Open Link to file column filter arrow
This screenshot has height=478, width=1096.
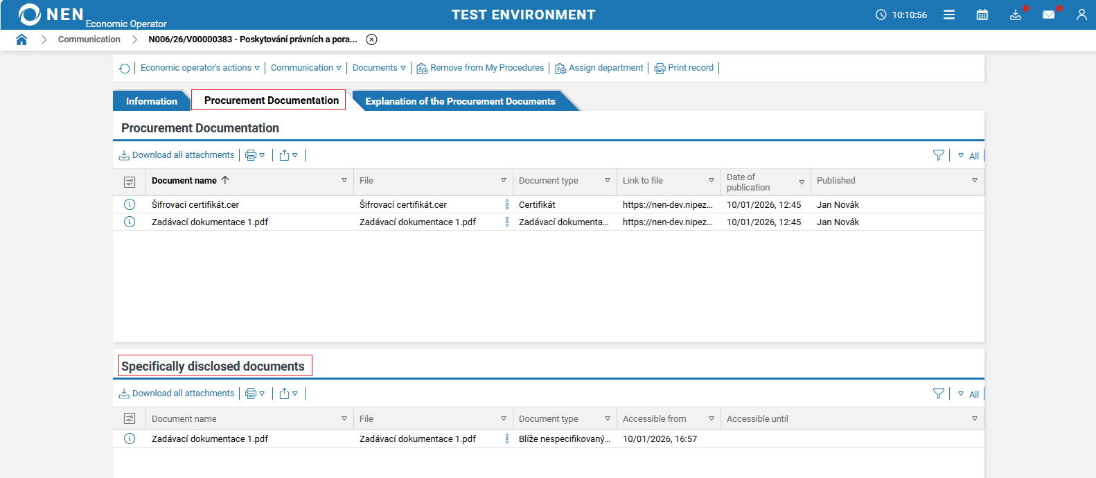pos(711,180)
